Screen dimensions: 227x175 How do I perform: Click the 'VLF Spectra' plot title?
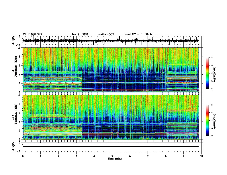pyautogui.click(x=32, y=34)
